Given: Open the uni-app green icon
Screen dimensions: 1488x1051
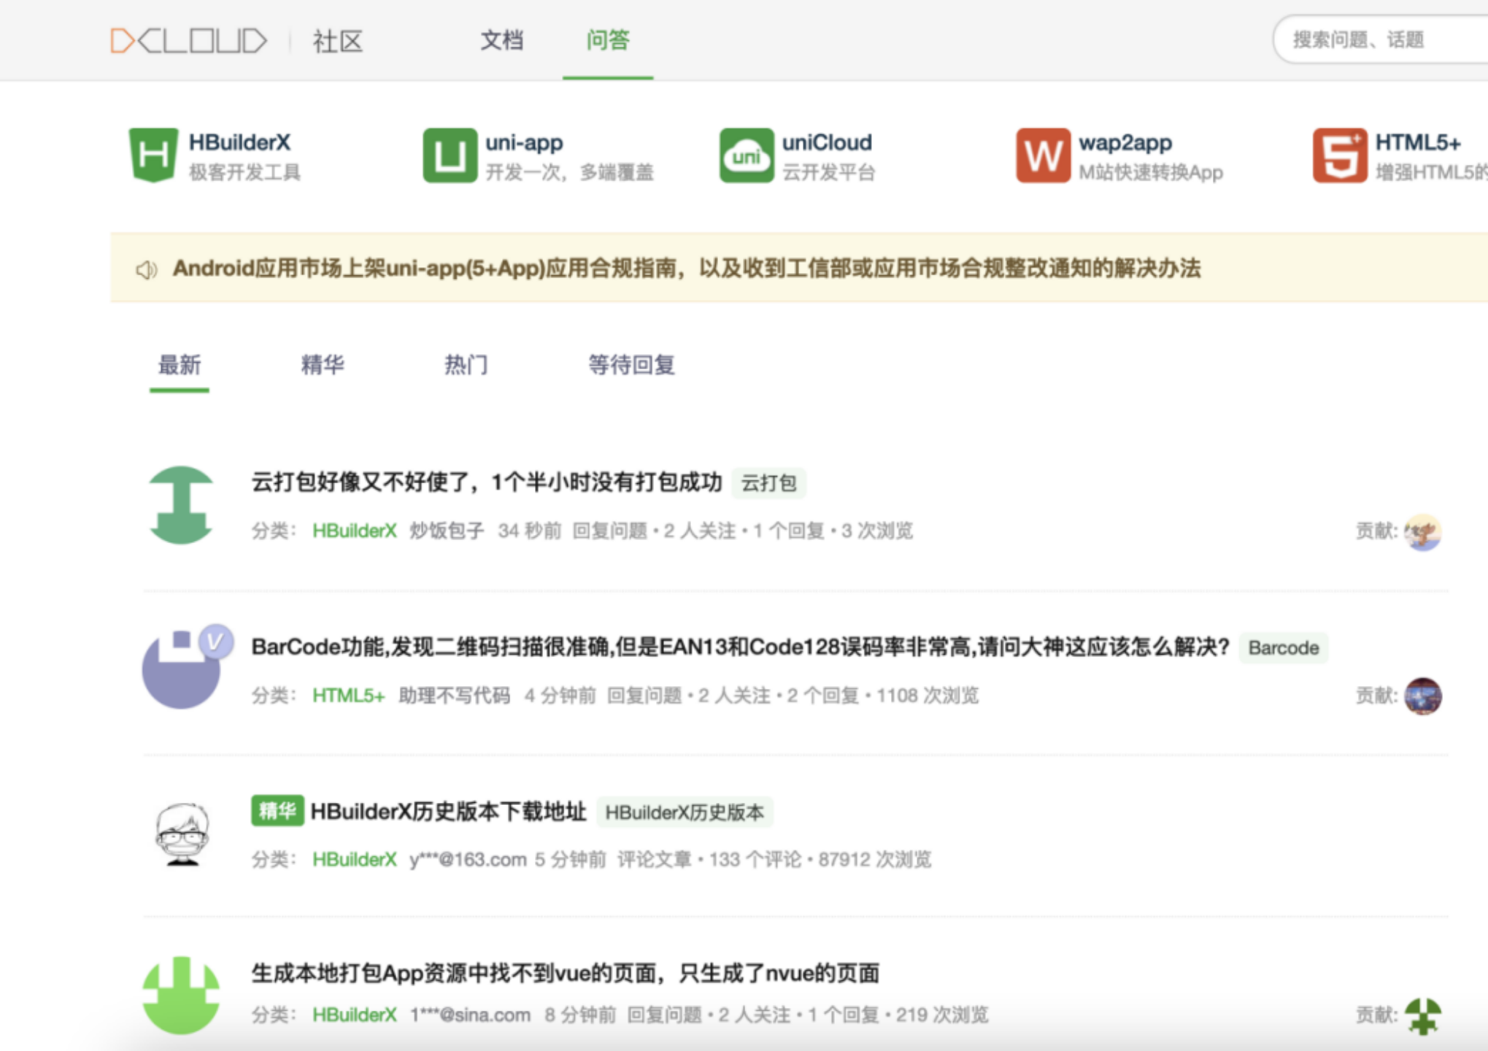Looking at the screenshot, I should (x=450, y=155).
